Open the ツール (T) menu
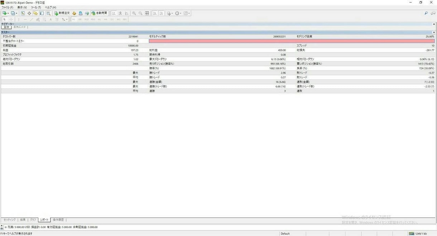The image size is (437, 236). 36,7
